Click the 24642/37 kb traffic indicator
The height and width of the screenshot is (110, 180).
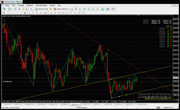tap(168, 108)
